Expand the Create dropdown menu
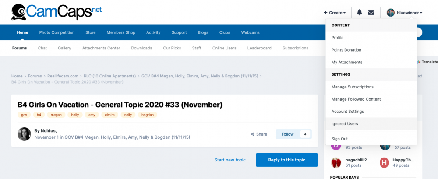Screen dimensions: 438x179 click(335, 13)
